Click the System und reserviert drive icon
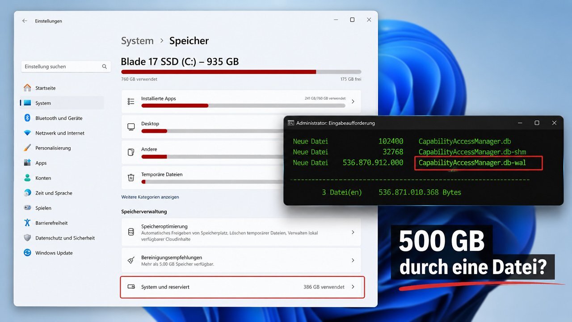This screenshot has width=572, height=322. tap(131, 287)
